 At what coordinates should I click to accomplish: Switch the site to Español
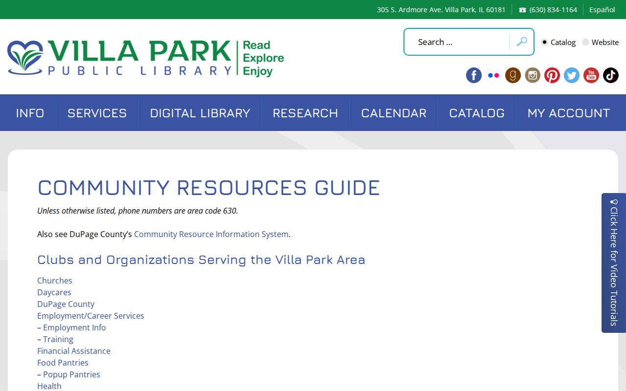click(602, 10)
